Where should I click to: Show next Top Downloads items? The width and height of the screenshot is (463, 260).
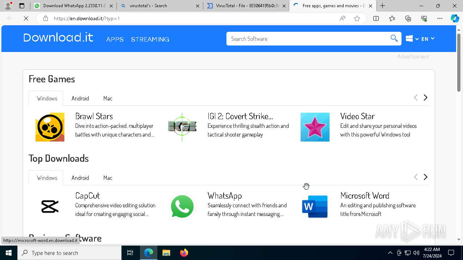click(x=425, y=177)
